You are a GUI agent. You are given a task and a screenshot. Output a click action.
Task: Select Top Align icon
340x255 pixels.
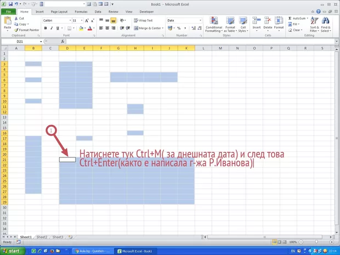point(101,20)
